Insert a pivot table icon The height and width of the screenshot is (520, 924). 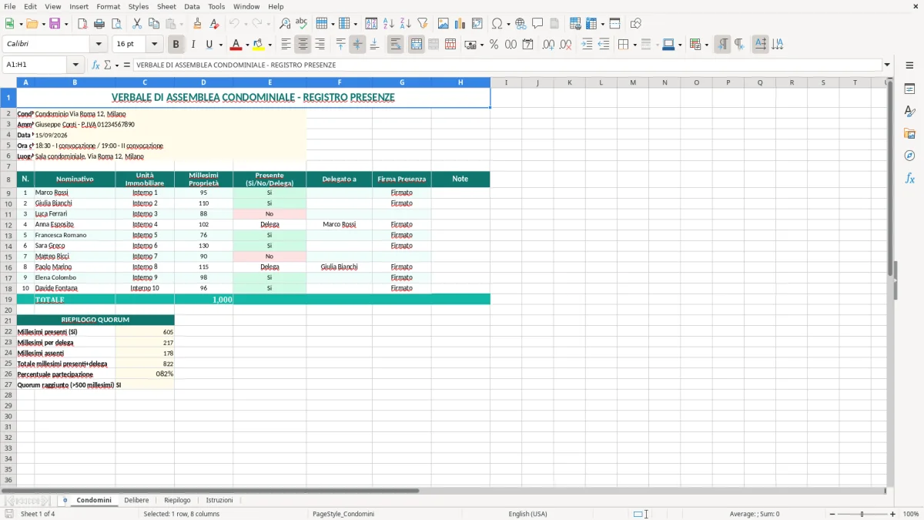[x=477, y=24]
